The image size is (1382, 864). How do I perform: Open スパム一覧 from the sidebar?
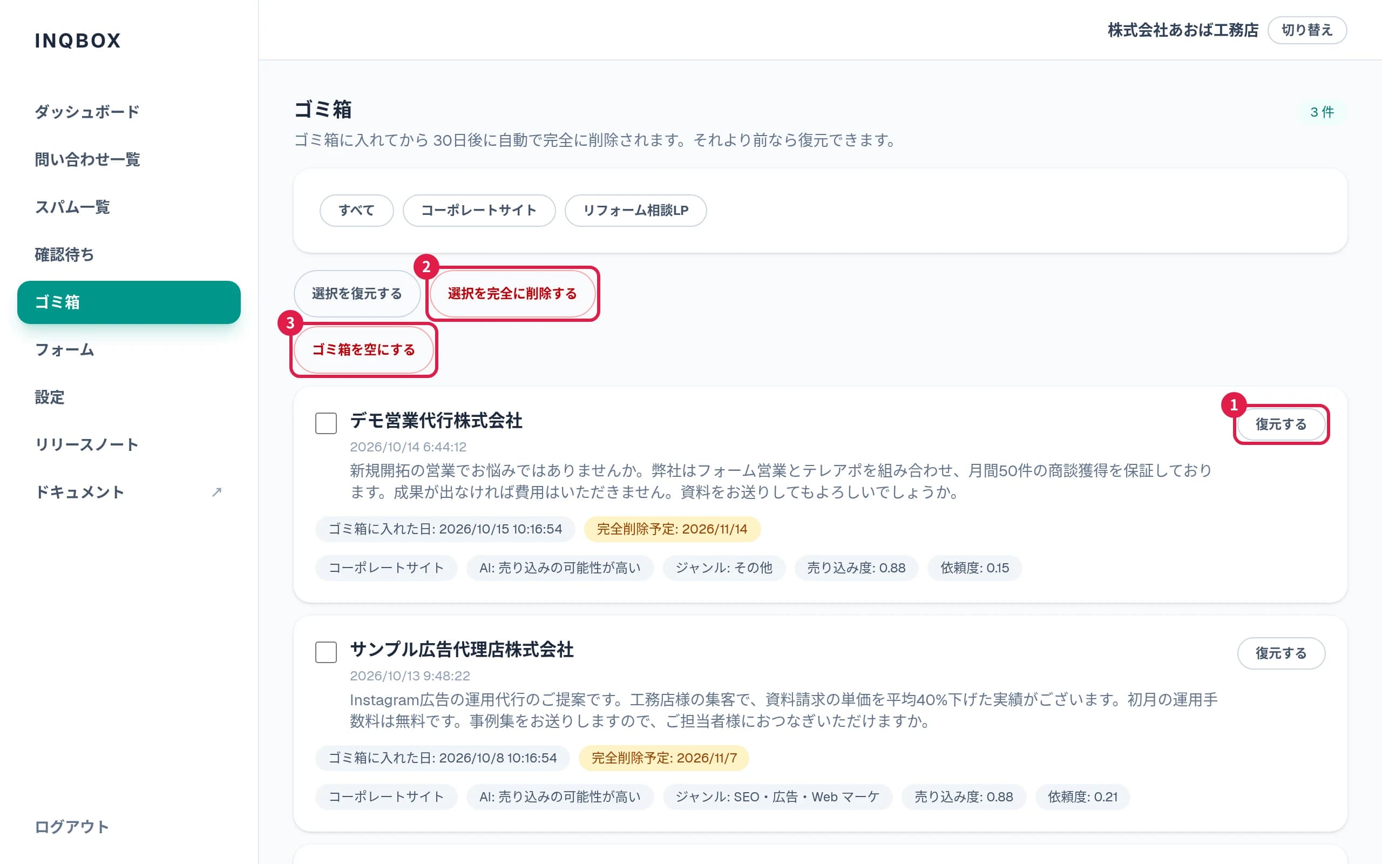129,207
